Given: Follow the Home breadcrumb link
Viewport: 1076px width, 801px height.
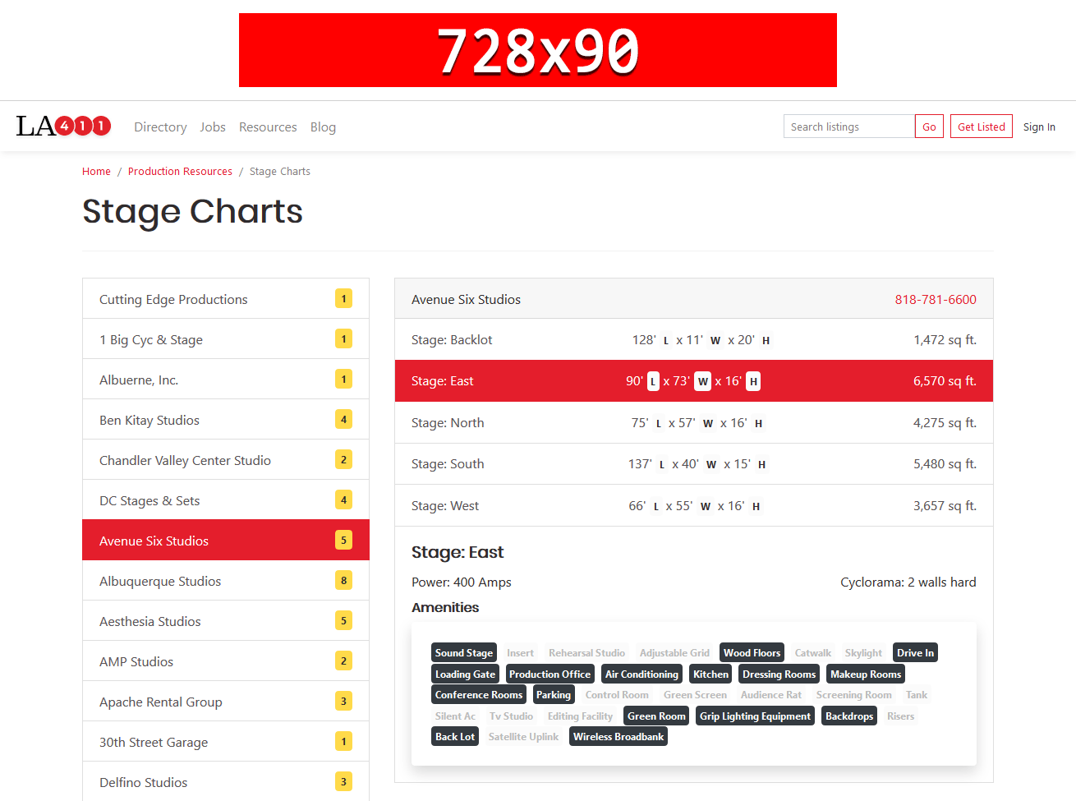Looking at the screenshot, I should pyautogui.click(x=96, y=171).
